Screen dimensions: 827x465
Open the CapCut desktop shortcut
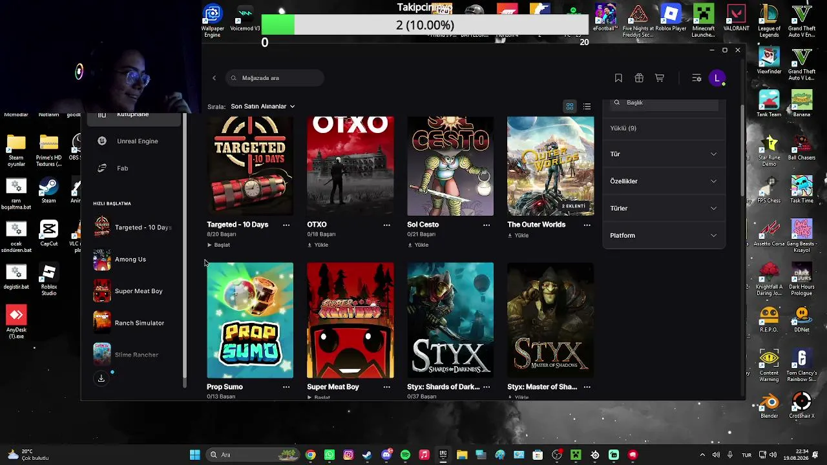pyautogui.click(x=48, y=234)
